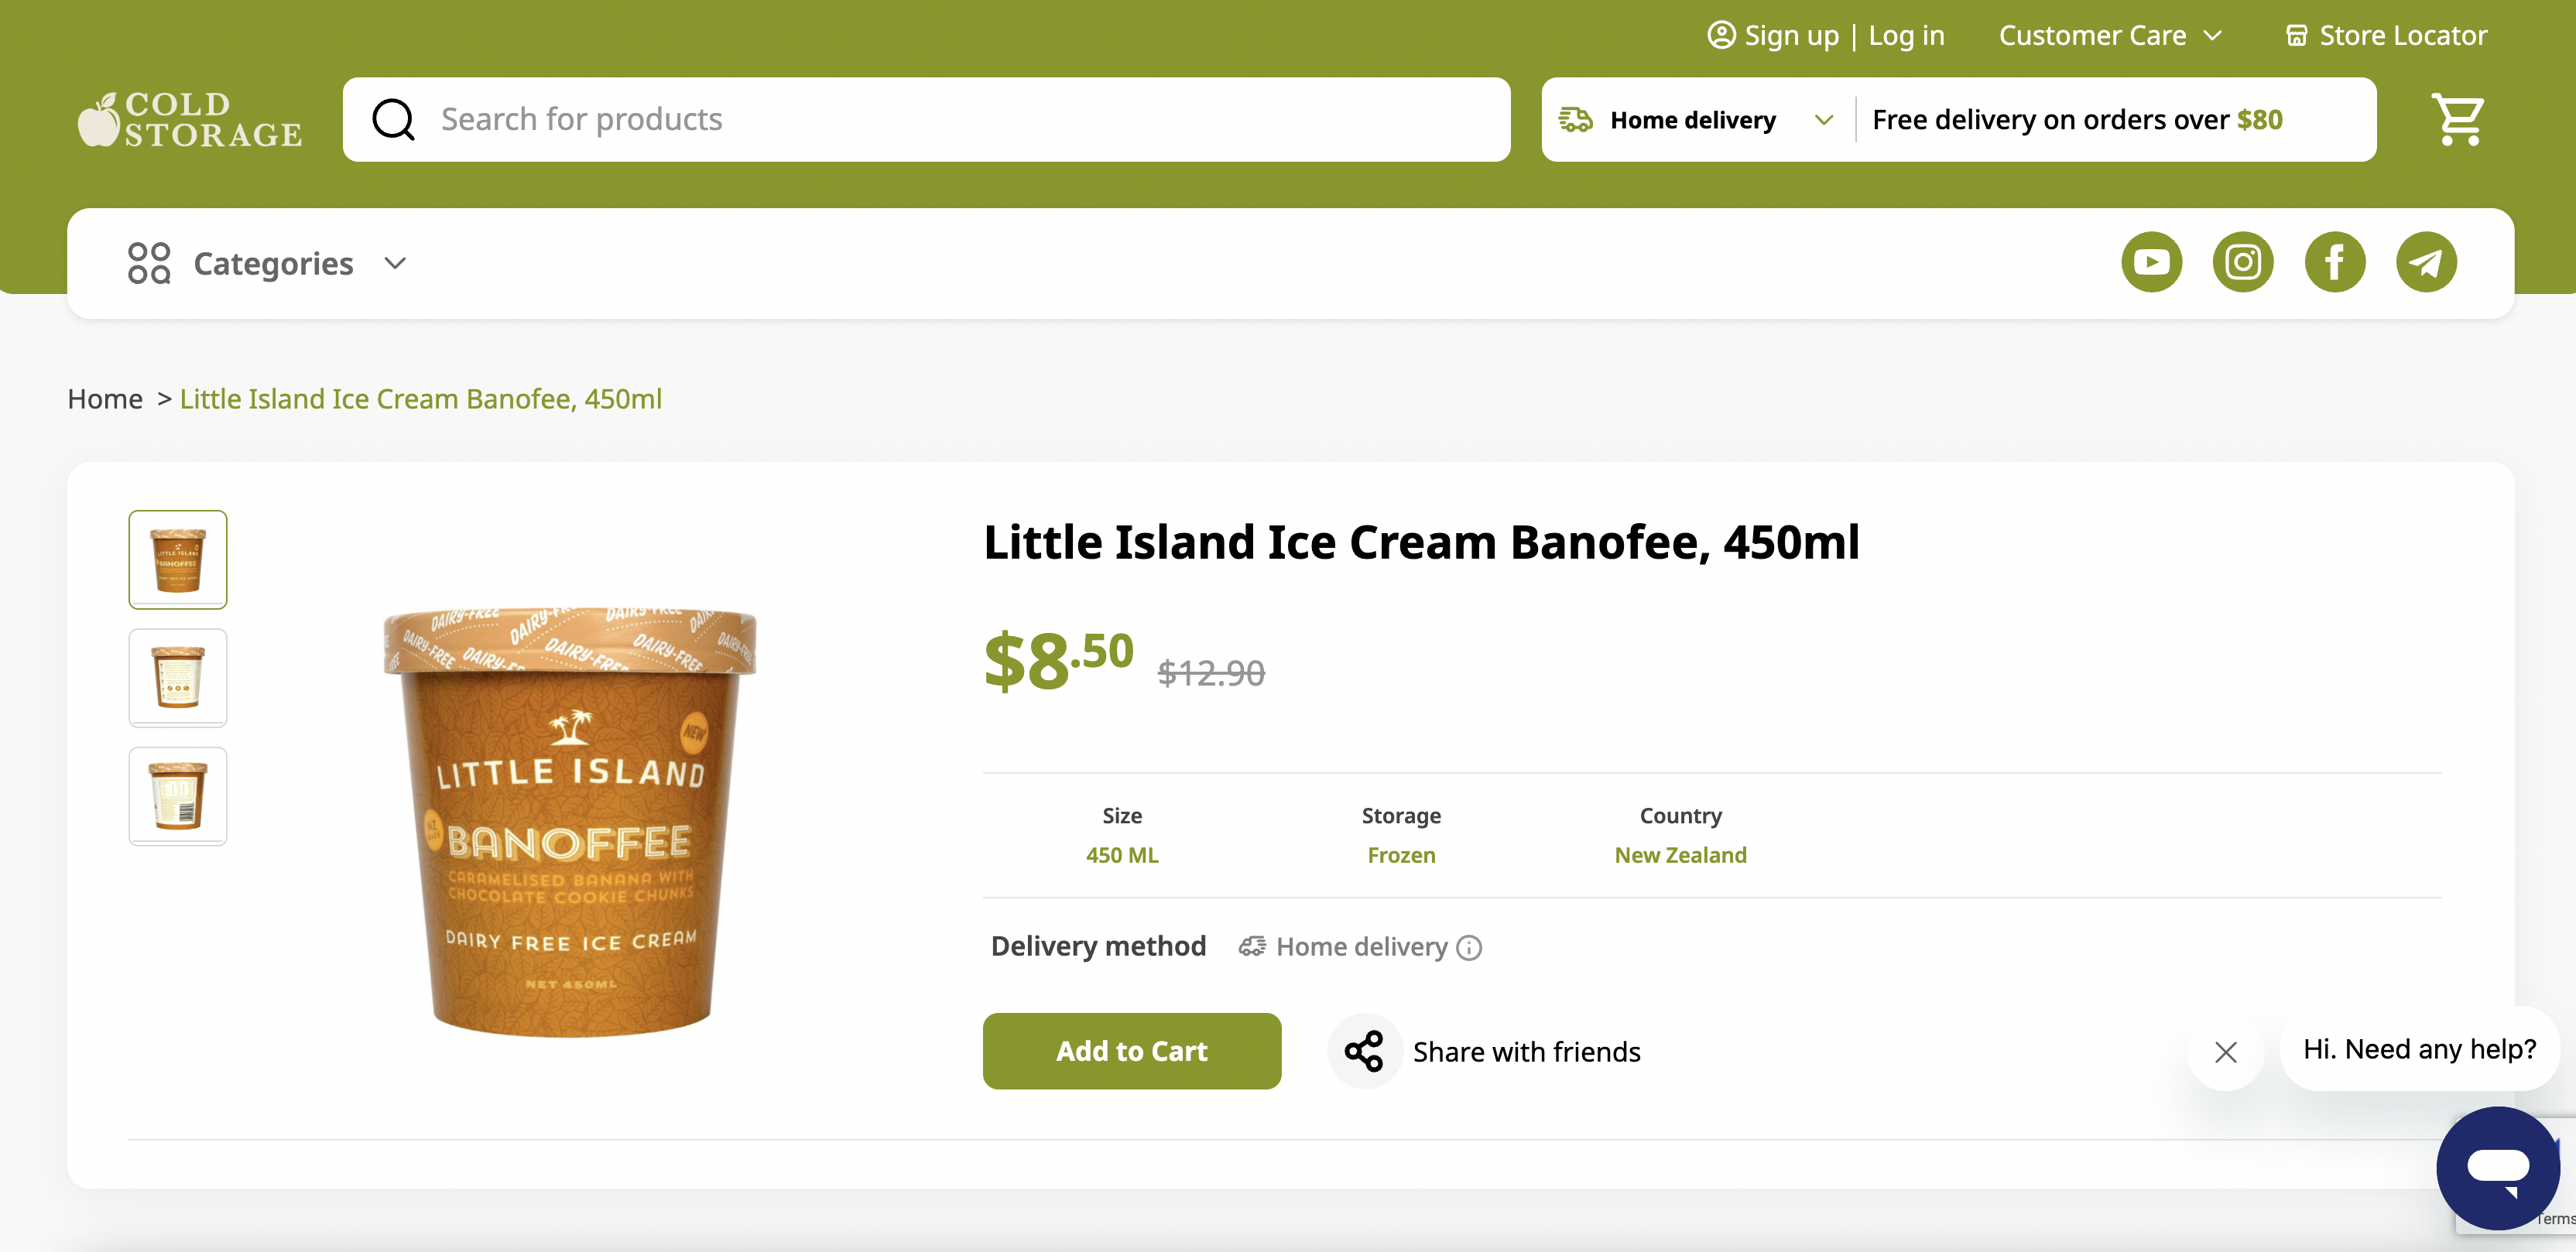Open the Customer Care menu
Screen dimensions: 2576x1252
(x=2110, y=36)
